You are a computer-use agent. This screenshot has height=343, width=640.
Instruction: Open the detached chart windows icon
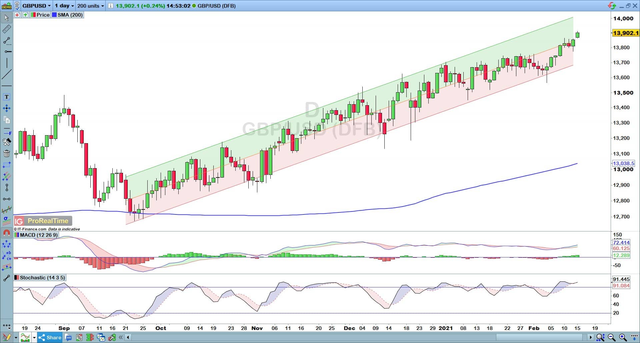tap(101, 337)
